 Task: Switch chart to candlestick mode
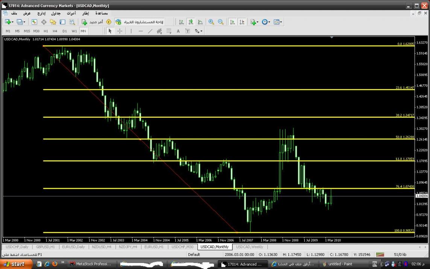(x=191, y=22)
